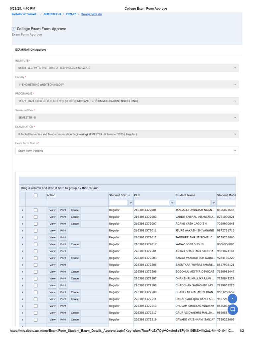The width and height of the screenshot is (254, 339).
Task: Open the Faculty dropdown
Action: pos(127,84)
